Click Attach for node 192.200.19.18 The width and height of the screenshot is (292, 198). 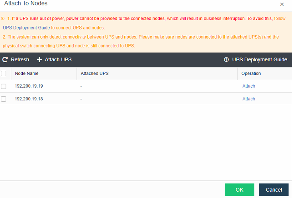[249, 99]
